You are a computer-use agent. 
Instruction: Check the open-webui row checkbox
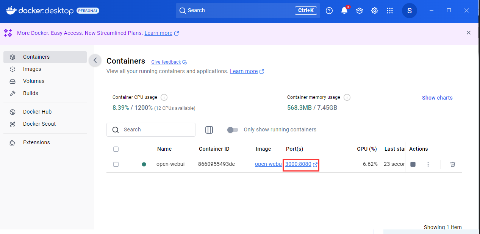point(116,164)
